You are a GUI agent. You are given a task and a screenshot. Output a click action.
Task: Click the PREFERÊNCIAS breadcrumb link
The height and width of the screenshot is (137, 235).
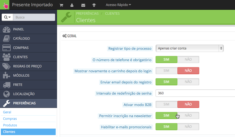[x=87, y=14]
